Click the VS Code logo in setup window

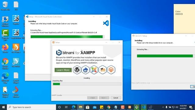coord(106,23)
